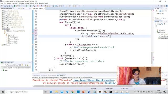Open the Mail app on taskbar
The width and height of the screenshot is (168, 94).
click(62, 92)
